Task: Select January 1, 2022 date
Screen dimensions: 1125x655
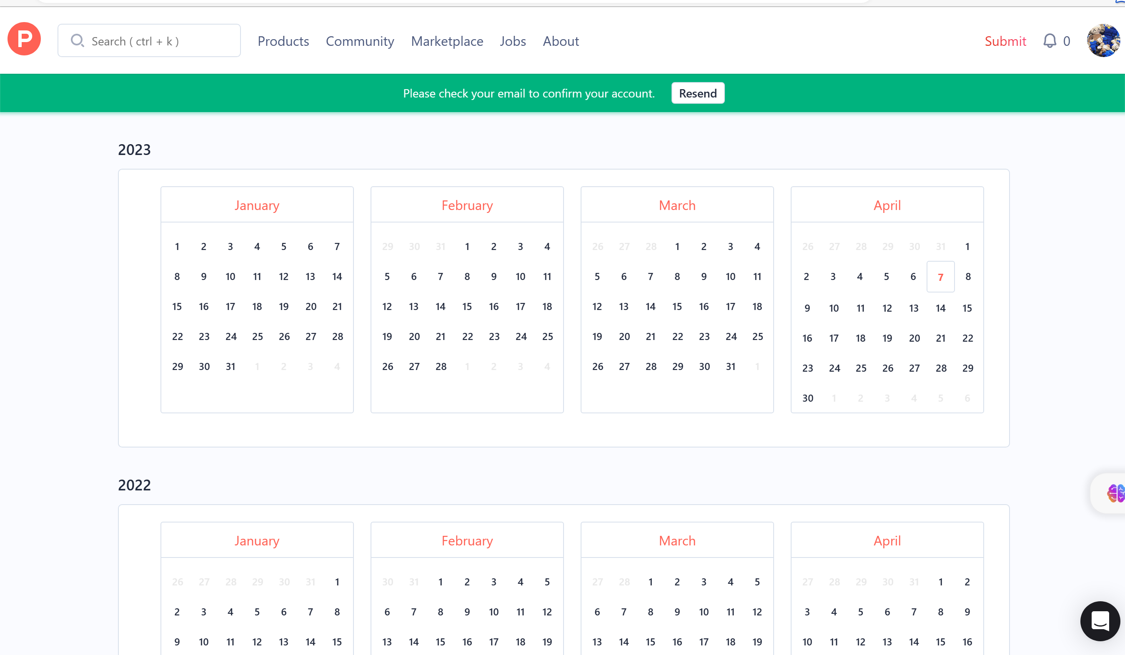Action: [x=337, y=582]
